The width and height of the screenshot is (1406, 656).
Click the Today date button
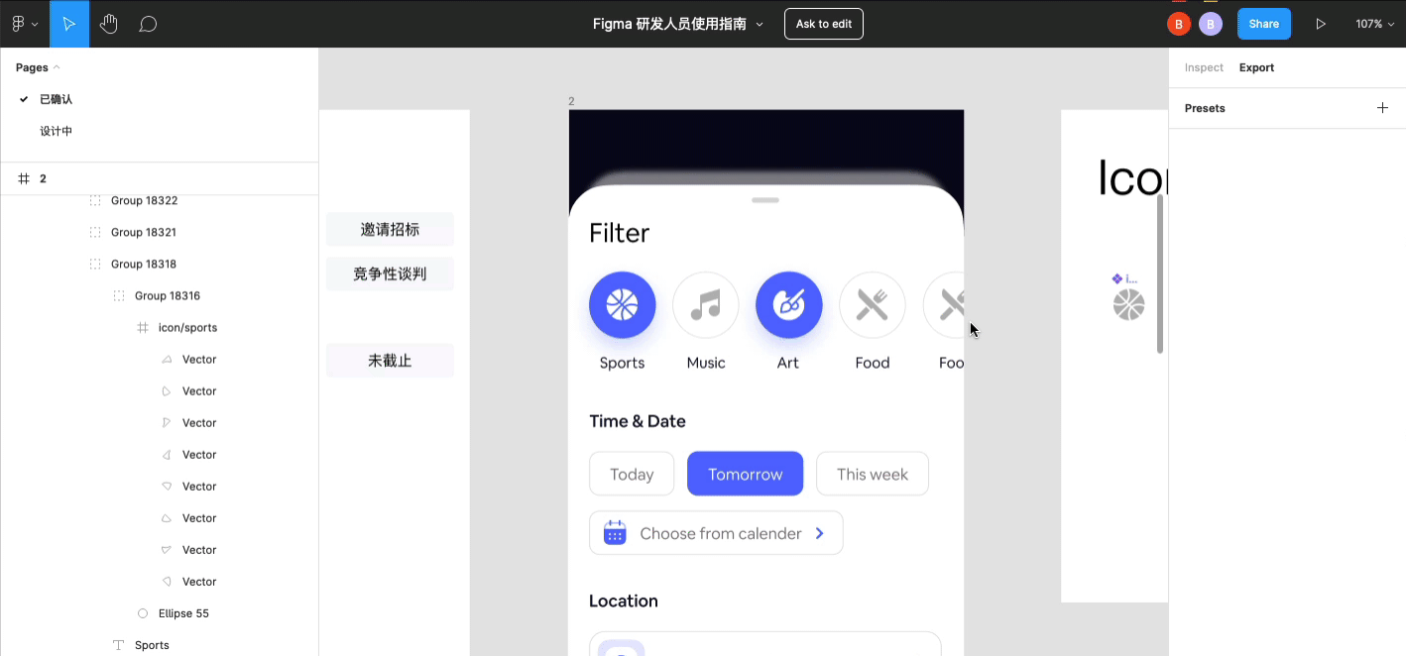(632, 474)
